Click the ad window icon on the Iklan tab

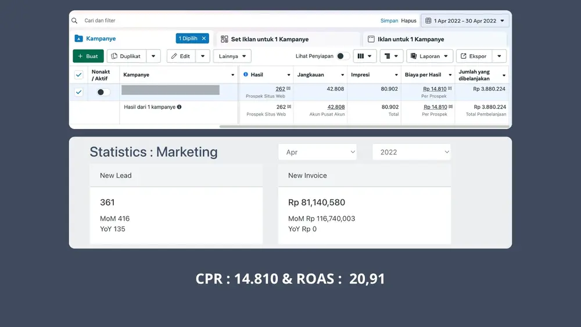coord(371,39)
